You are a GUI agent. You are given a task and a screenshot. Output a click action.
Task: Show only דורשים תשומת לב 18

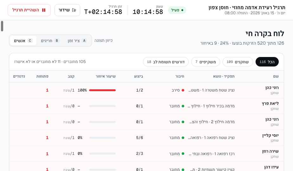point(166,62)
